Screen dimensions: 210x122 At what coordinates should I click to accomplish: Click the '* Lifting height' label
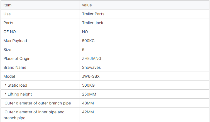tap(18, 94)
